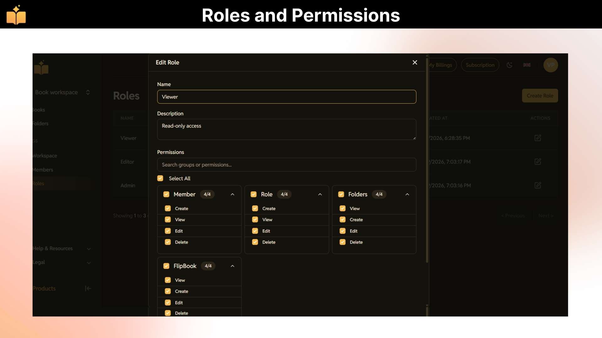Viewport: 602px width, 338px height.
Task: Click the edit icon in Editor row
Action: 538,162
